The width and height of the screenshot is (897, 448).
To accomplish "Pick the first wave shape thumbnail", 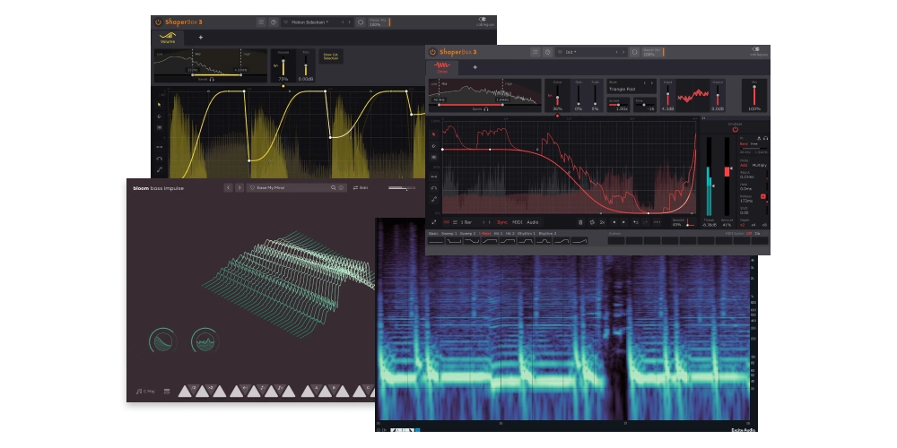I will click(x=437, y=241).
